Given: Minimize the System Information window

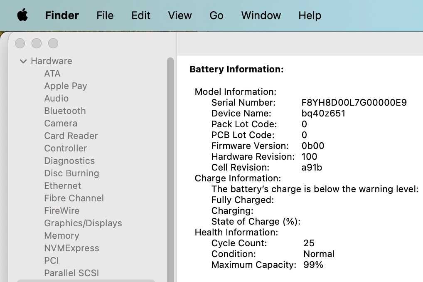Looking at the screenshot, I should (x=37, y=43).
